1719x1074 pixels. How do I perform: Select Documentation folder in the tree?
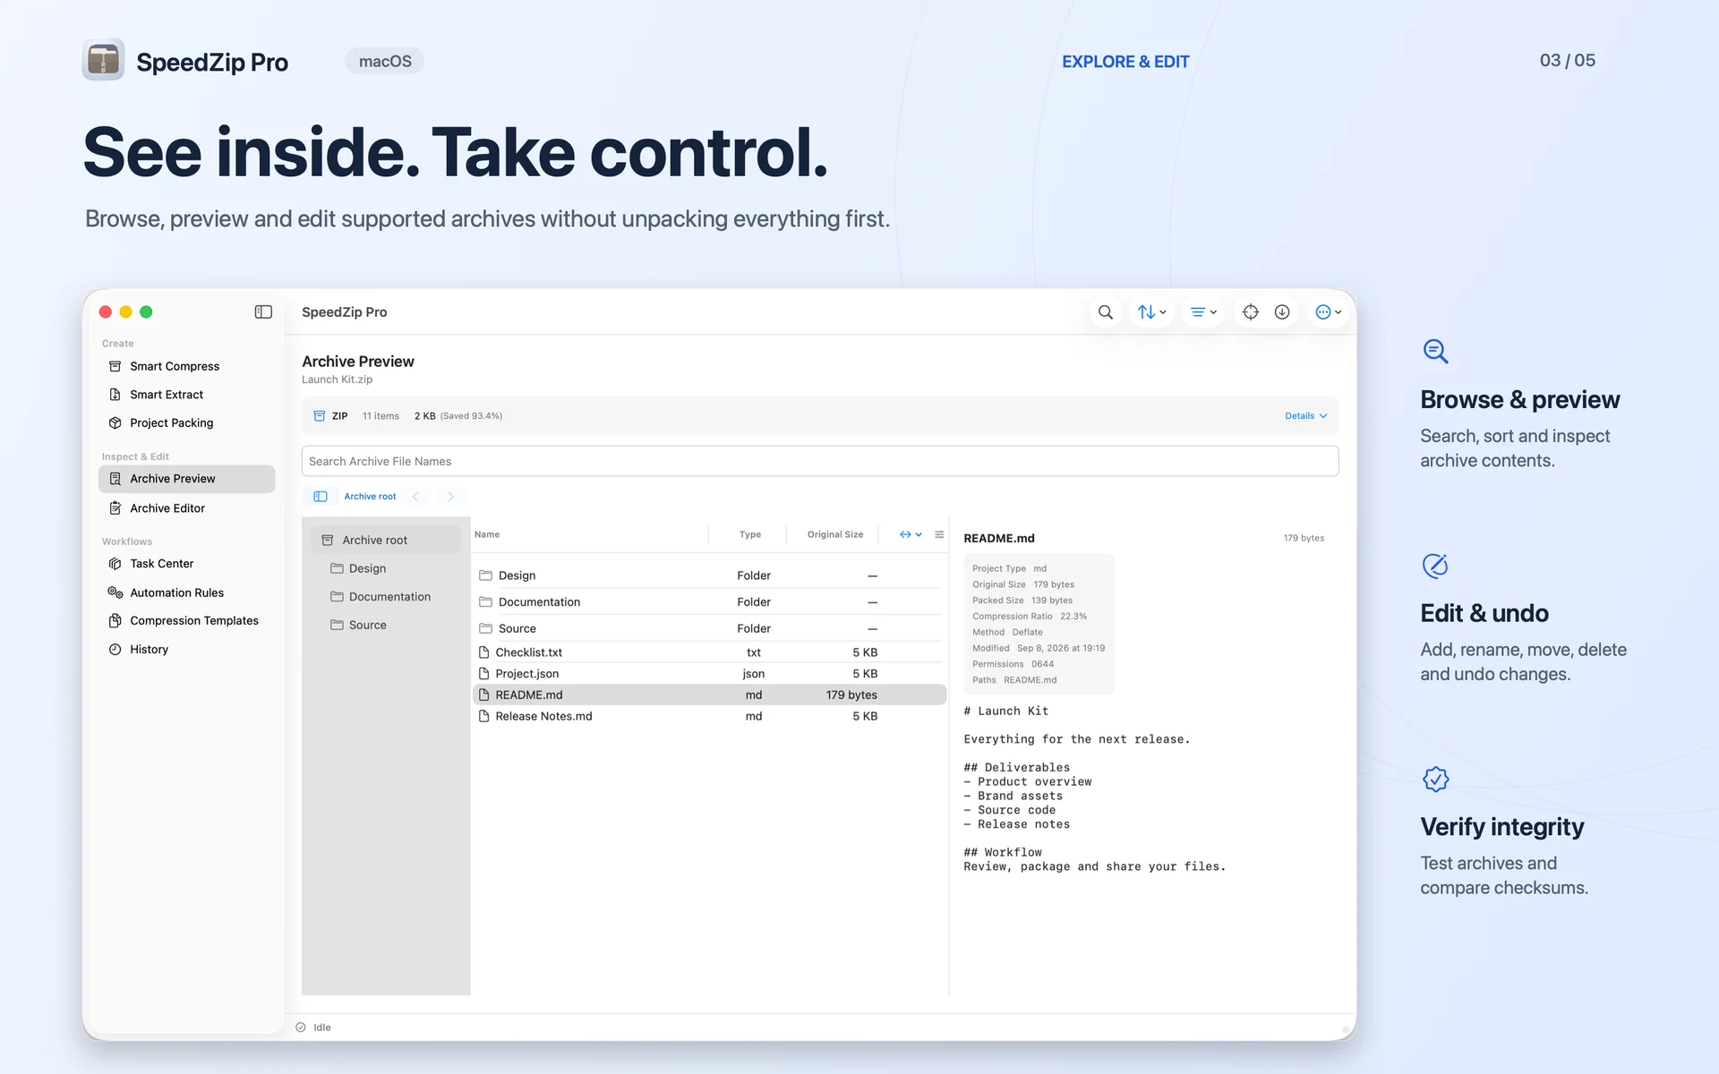[x=386, y=597]
